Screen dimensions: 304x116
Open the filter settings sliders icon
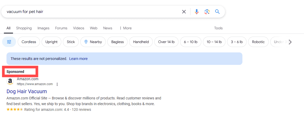(x=9, y=42)
